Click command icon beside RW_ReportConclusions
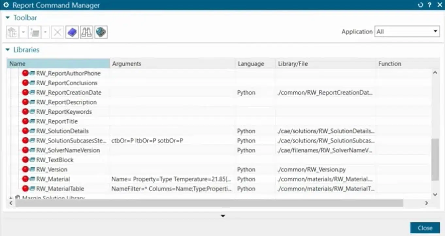The image size is (445, 236). [32, 83]
